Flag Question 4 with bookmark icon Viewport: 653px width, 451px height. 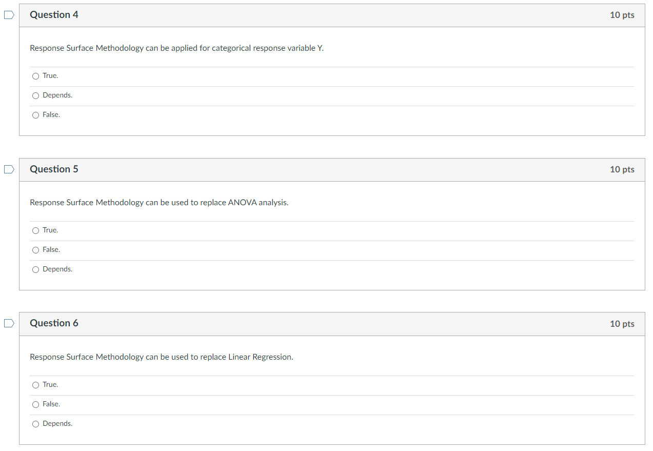click(x=9, y=15)
